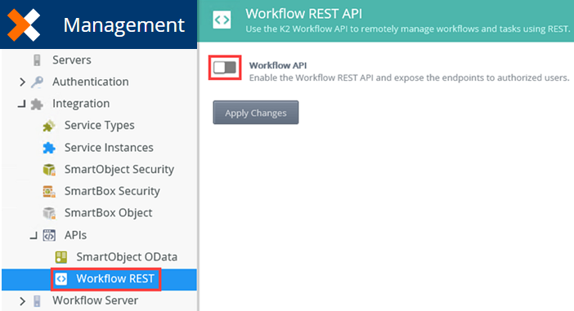This screenshot has width=574, height=311.
Task: Open the Servers tree item
Action: click(72, 60)
